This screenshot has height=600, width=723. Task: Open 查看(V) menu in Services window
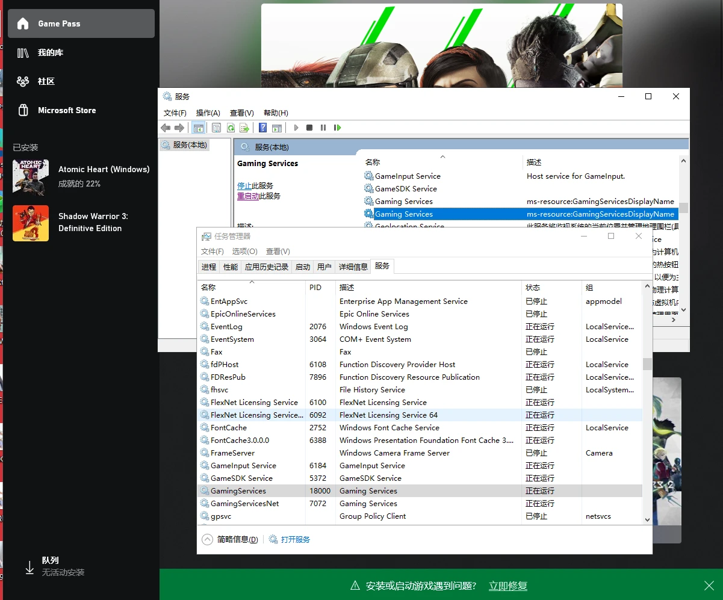click(x=242, y=113)
